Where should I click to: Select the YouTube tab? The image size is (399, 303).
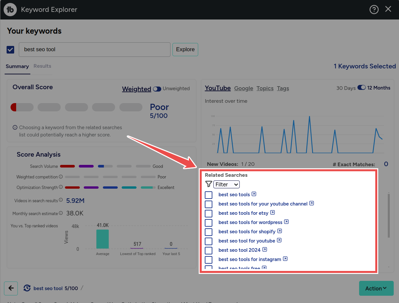pyautogui.click(x=218, y=88)
